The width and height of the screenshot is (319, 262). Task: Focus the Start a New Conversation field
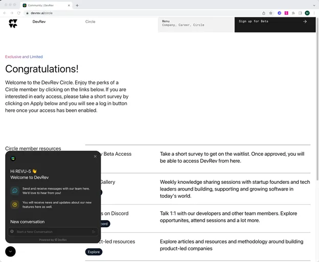[x=53, y=232]
